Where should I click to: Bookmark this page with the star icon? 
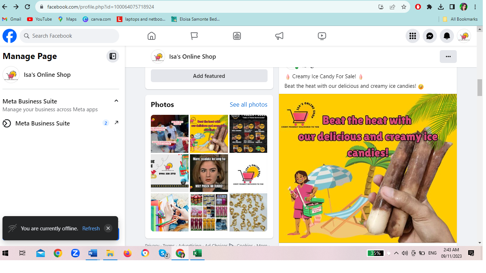404,7
